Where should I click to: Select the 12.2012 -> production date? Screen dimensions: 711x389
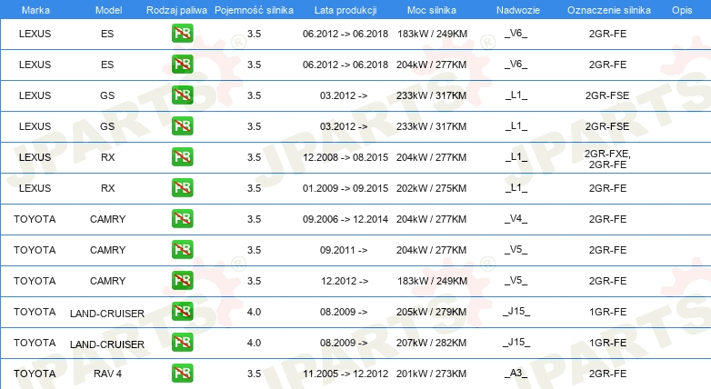345,281
